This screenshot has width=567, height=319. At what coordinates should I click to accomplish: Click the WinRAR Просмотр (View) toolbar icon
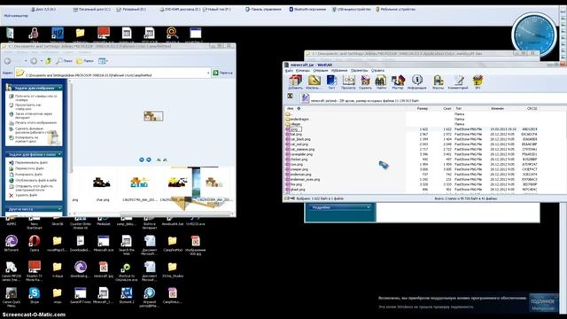point(348,82)
